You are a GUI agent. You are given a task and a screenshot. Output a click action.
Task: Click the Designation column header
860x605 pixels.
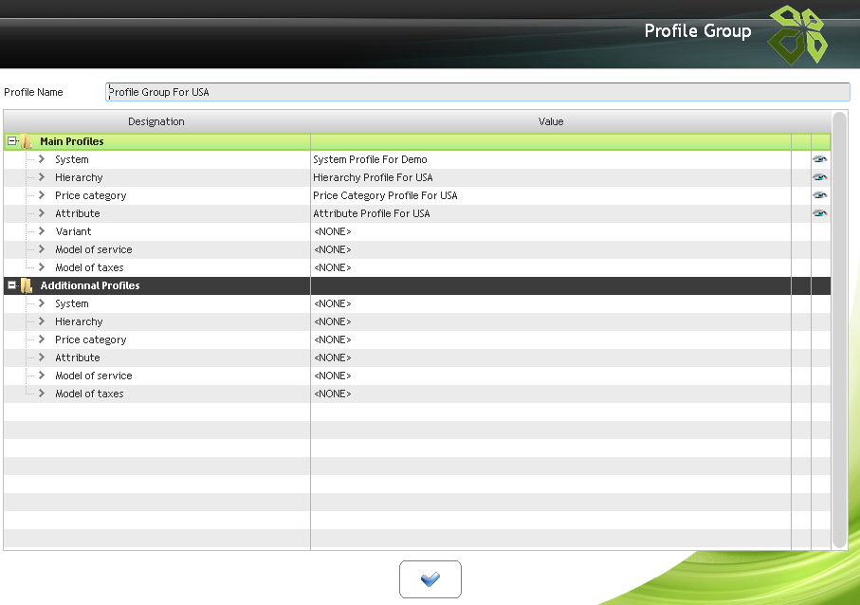click(156, 121)
